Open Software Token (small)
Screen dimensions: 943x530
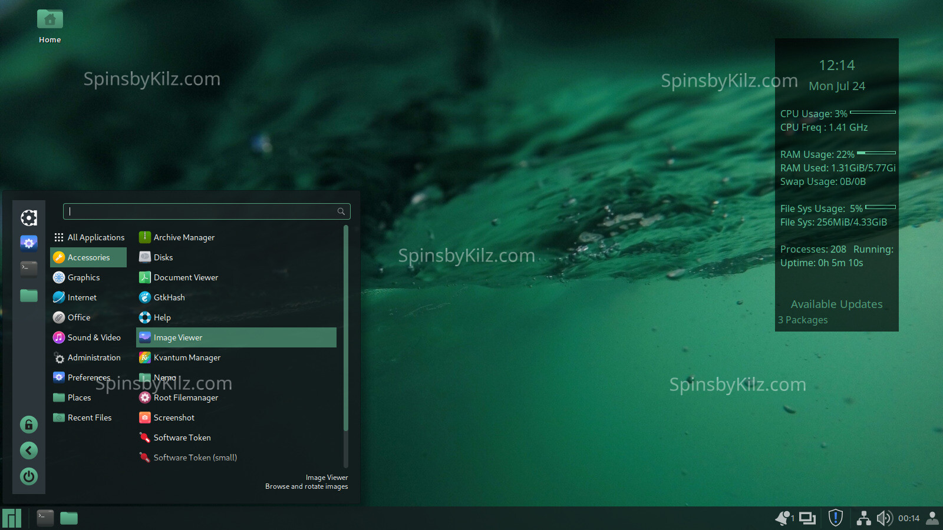click(x=236, y=458)
